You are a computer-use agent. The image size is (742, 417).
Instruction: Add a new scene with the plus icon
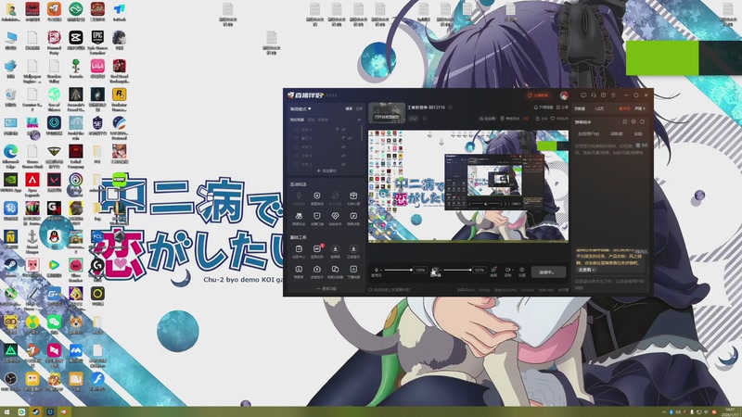[359, 120]
